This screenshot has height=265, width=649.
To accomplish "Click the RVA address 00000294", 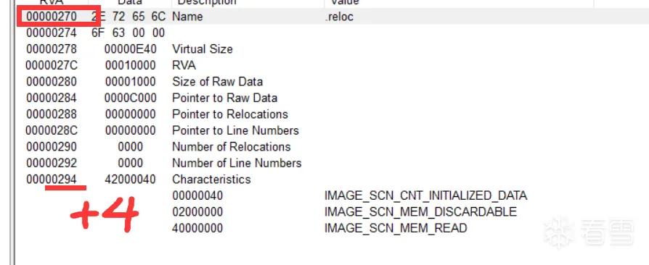I will pos(52,180).
